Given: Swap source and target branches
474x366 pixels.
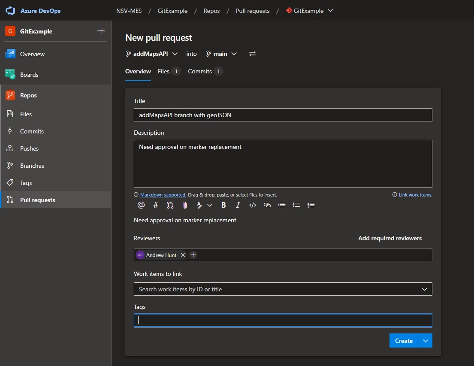Looking at the screenshot, I should click(252, 53).
